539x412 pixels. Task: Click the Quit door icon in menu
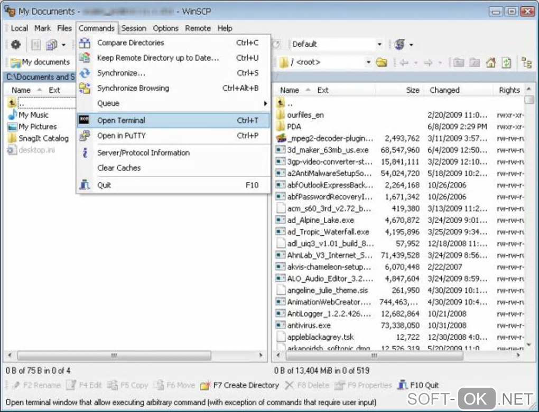(x=85, y=185)
